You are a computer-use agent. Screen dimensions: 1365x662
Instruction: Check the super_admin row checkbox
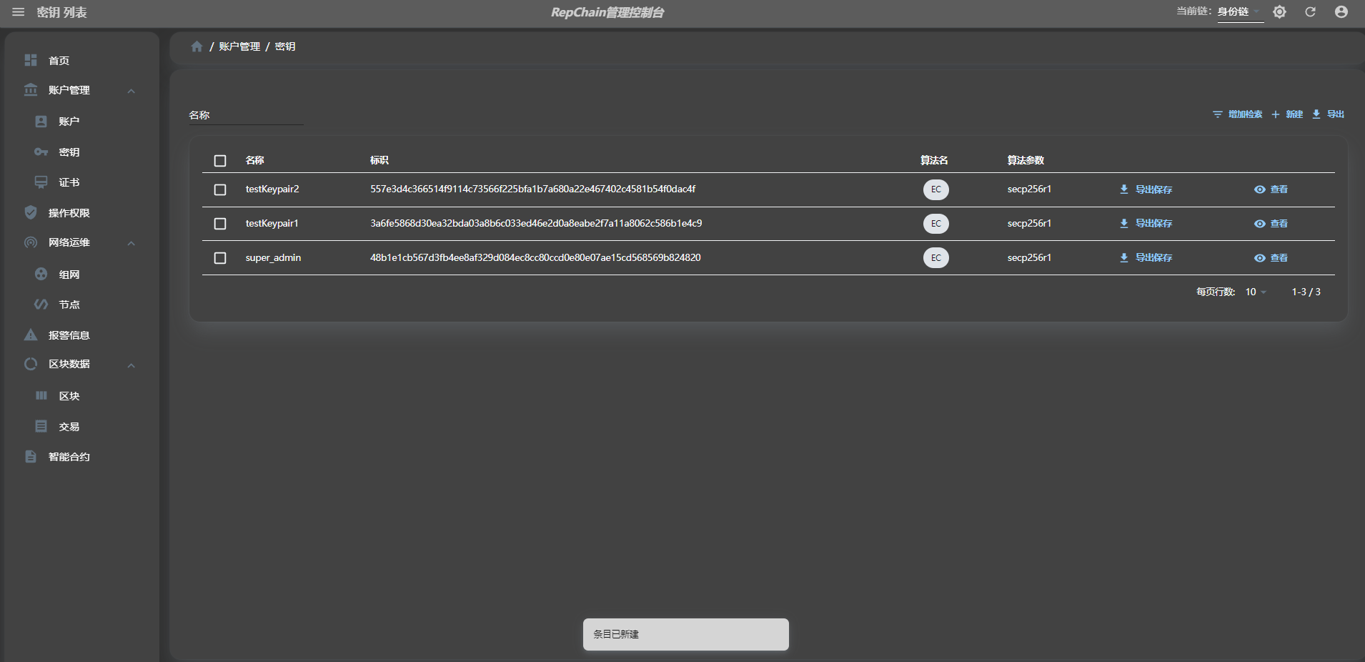point(220,258)
